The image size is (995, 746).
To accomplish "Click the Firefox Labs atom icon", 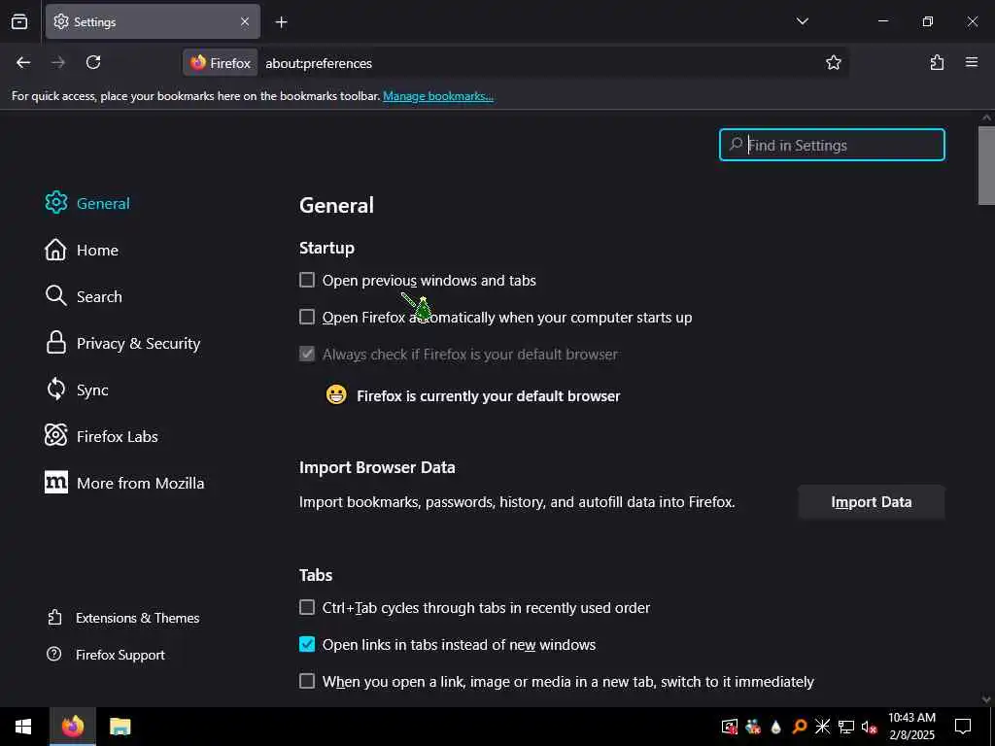I will (55, 436).
